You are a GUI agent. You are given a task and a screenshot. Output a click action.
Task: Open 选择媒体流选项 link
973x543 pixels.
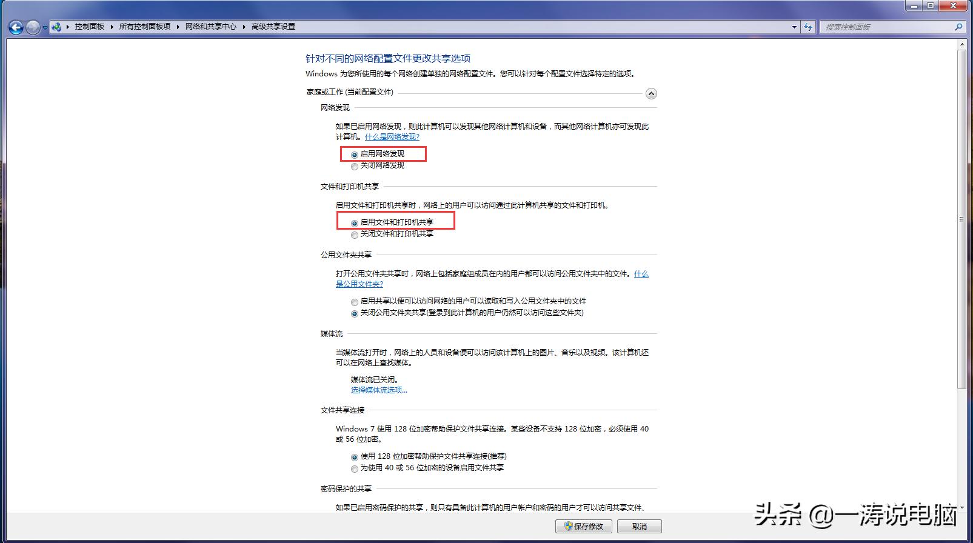coord(379,390)
